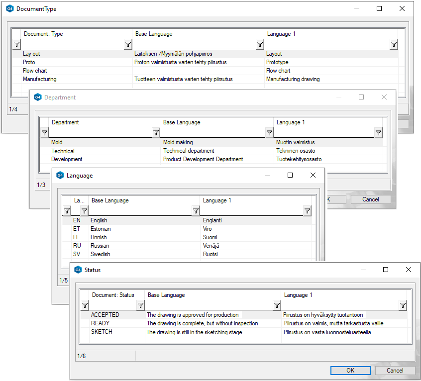421x381 pixels.
Task: Click Cancel in the Department dialog
Action: 370,199
